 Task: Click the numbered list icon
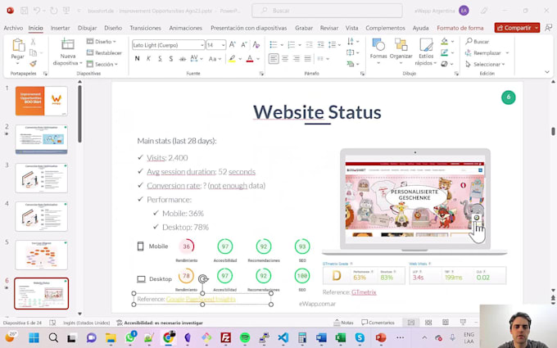tap(292, 45)
